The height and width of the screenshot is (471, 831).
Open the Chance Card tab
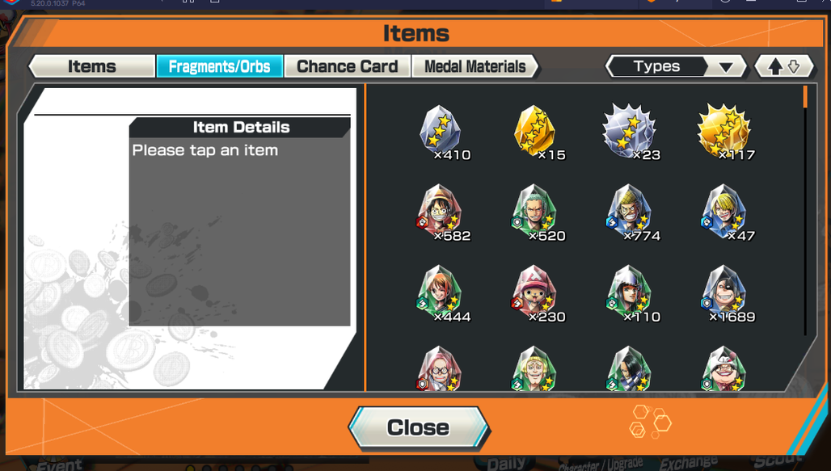[347, 66]
